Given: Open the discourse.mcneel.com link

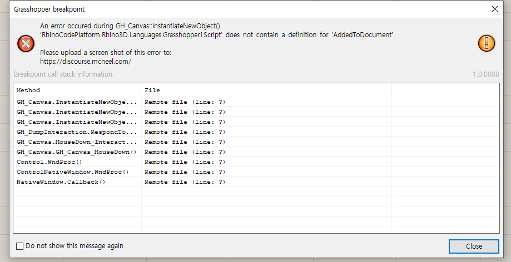Looking at the screenshot, I should [x=85, y=62].
